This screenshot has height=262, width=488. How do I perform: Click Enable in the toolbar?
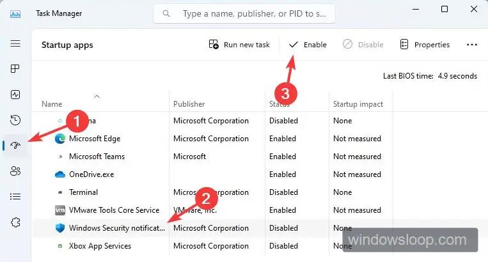pyautogui.click(x=308, y=45)
